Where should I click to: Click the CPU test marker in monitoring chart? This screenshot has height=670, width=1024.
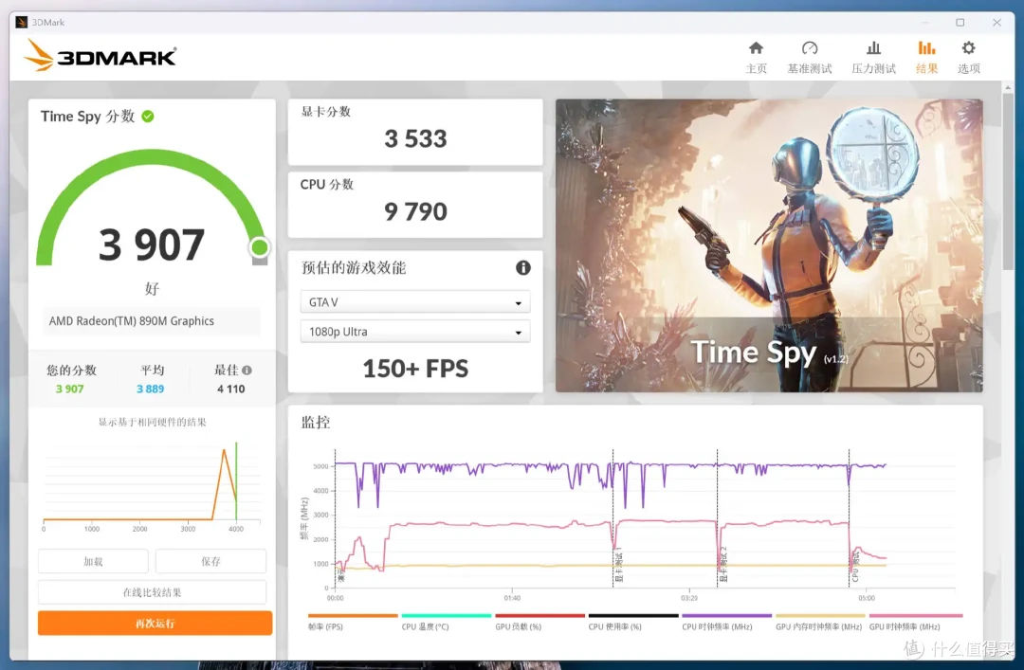tap(855, 566)
